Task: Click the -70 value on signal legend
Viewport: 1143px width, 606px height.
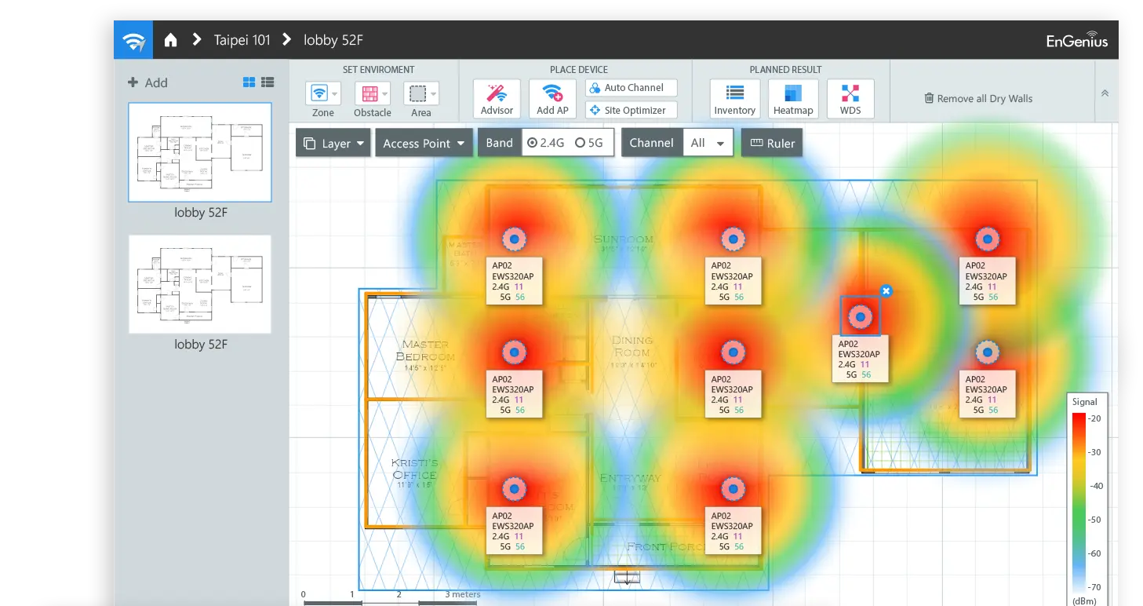Action: [1094, 587]
